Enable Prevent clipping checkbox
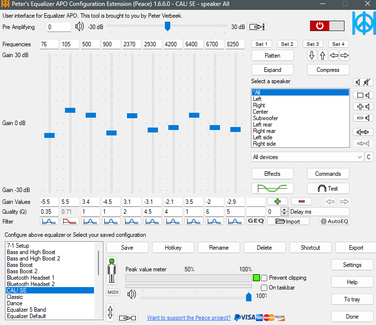Screen dimensions: 376x325 [264, 278]
